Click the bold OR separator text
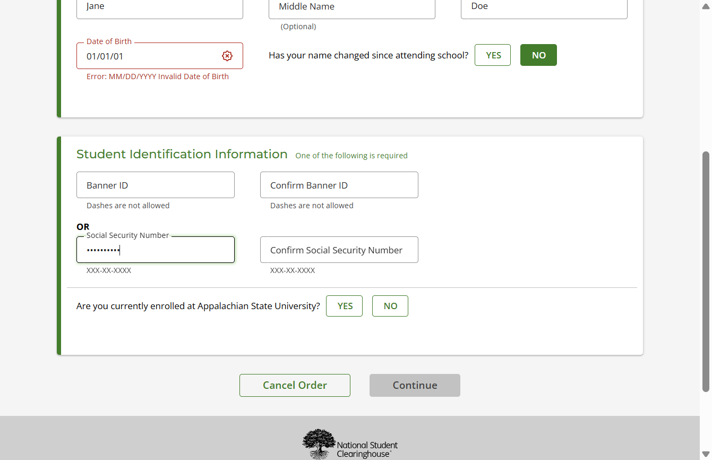Viewport: 712px width, 460px height. tap(83, 227)
